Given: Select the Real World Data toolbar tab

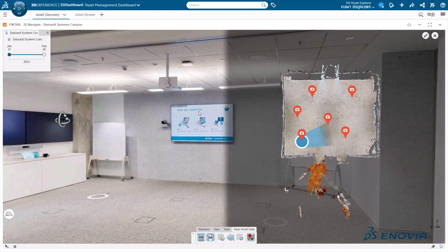Looking at the screenshot, I should coord(244,229).
